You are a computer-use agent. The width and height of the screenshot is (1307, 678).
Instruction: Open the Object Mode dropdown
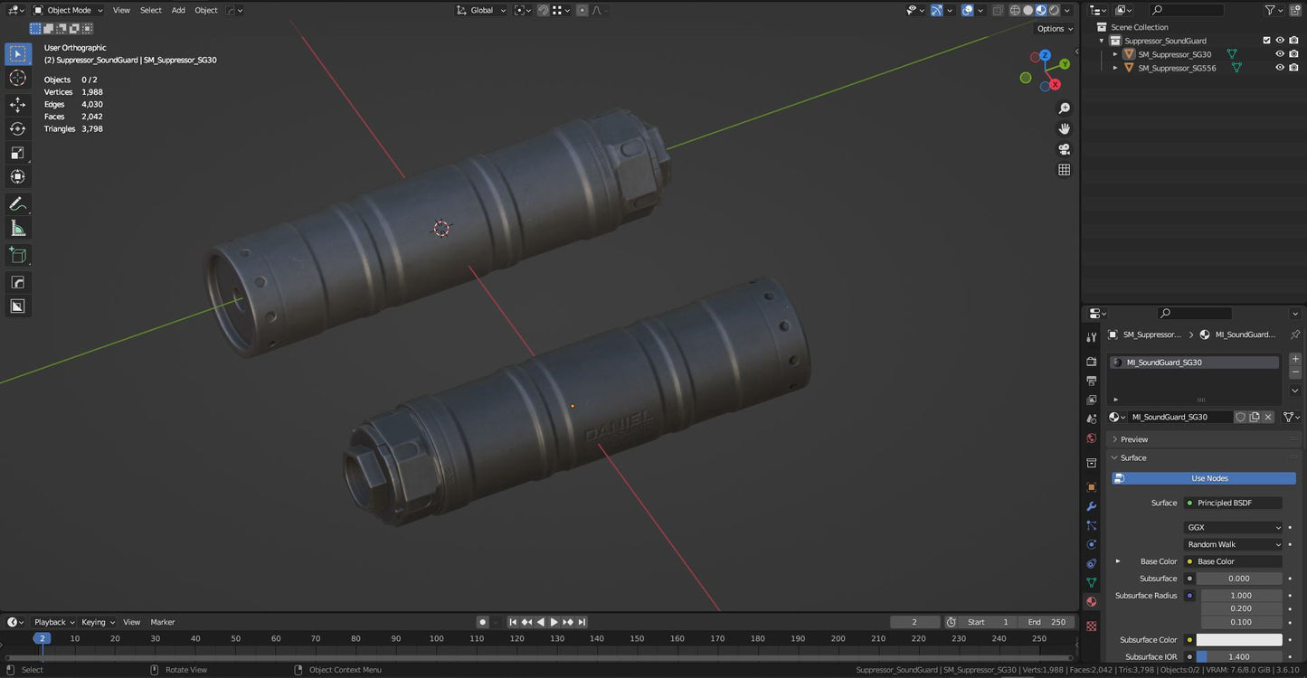click(x=68, y=10)
